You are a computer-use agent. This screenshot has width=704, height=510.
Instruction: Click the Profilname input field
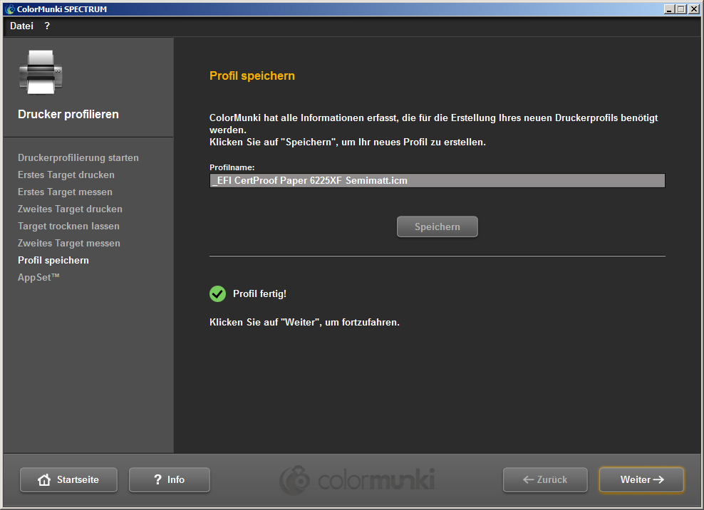tap(438, 180)
